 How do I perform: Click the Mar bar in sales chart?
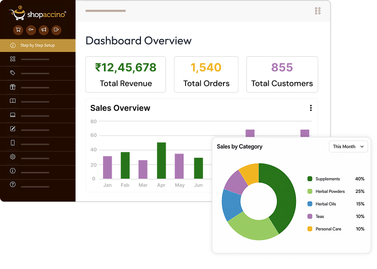point(143,169)
